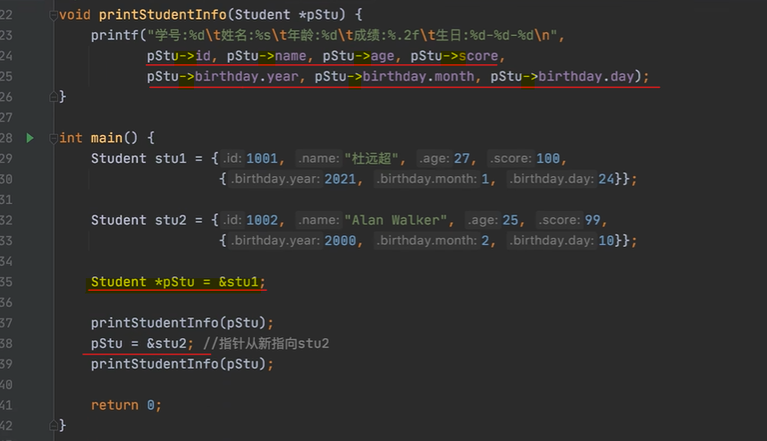767x441 pixels.
Task: Click the birthday year value 2000
Action: [340, 241]
